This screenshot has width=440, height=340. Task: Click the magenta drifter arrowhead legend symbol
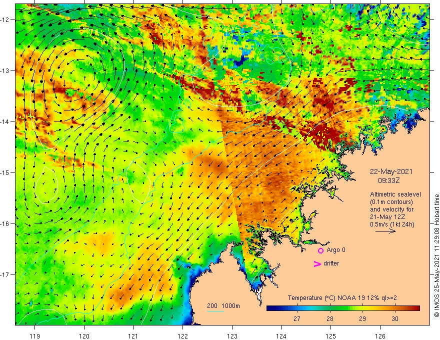click(317, 263)
